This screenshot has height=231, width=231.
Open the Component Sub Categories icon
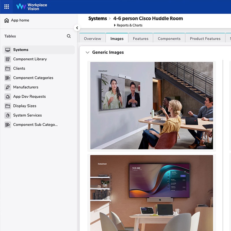[8, 124]
